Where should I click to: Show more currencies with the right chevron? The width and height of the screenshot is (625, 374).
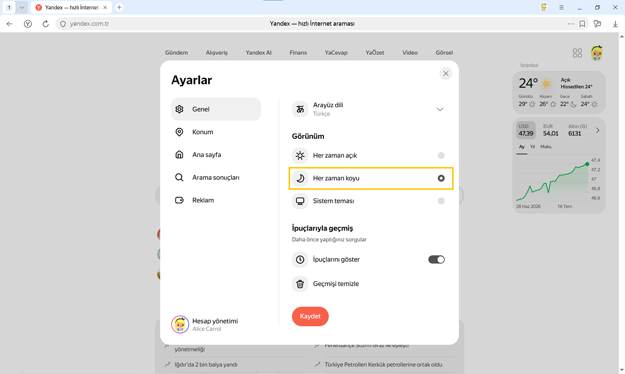[597, 130]
